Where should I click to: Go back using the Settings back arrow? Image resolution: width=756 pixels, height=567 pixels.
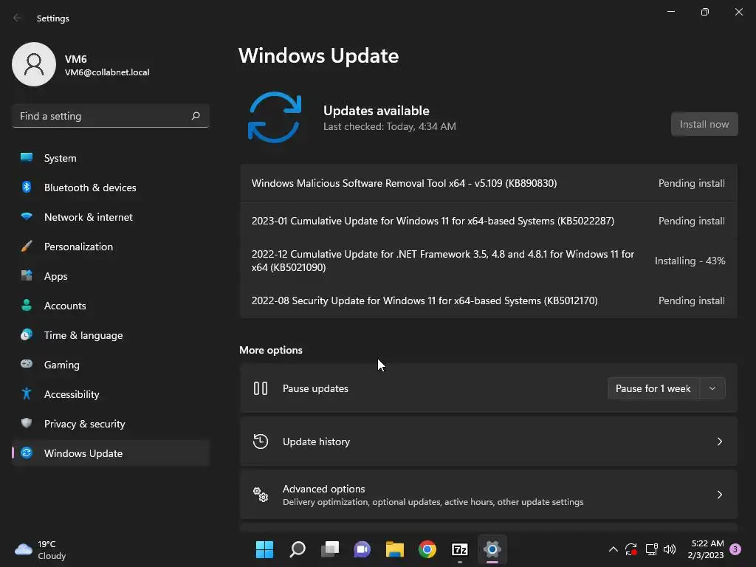(x=18, y=18)
